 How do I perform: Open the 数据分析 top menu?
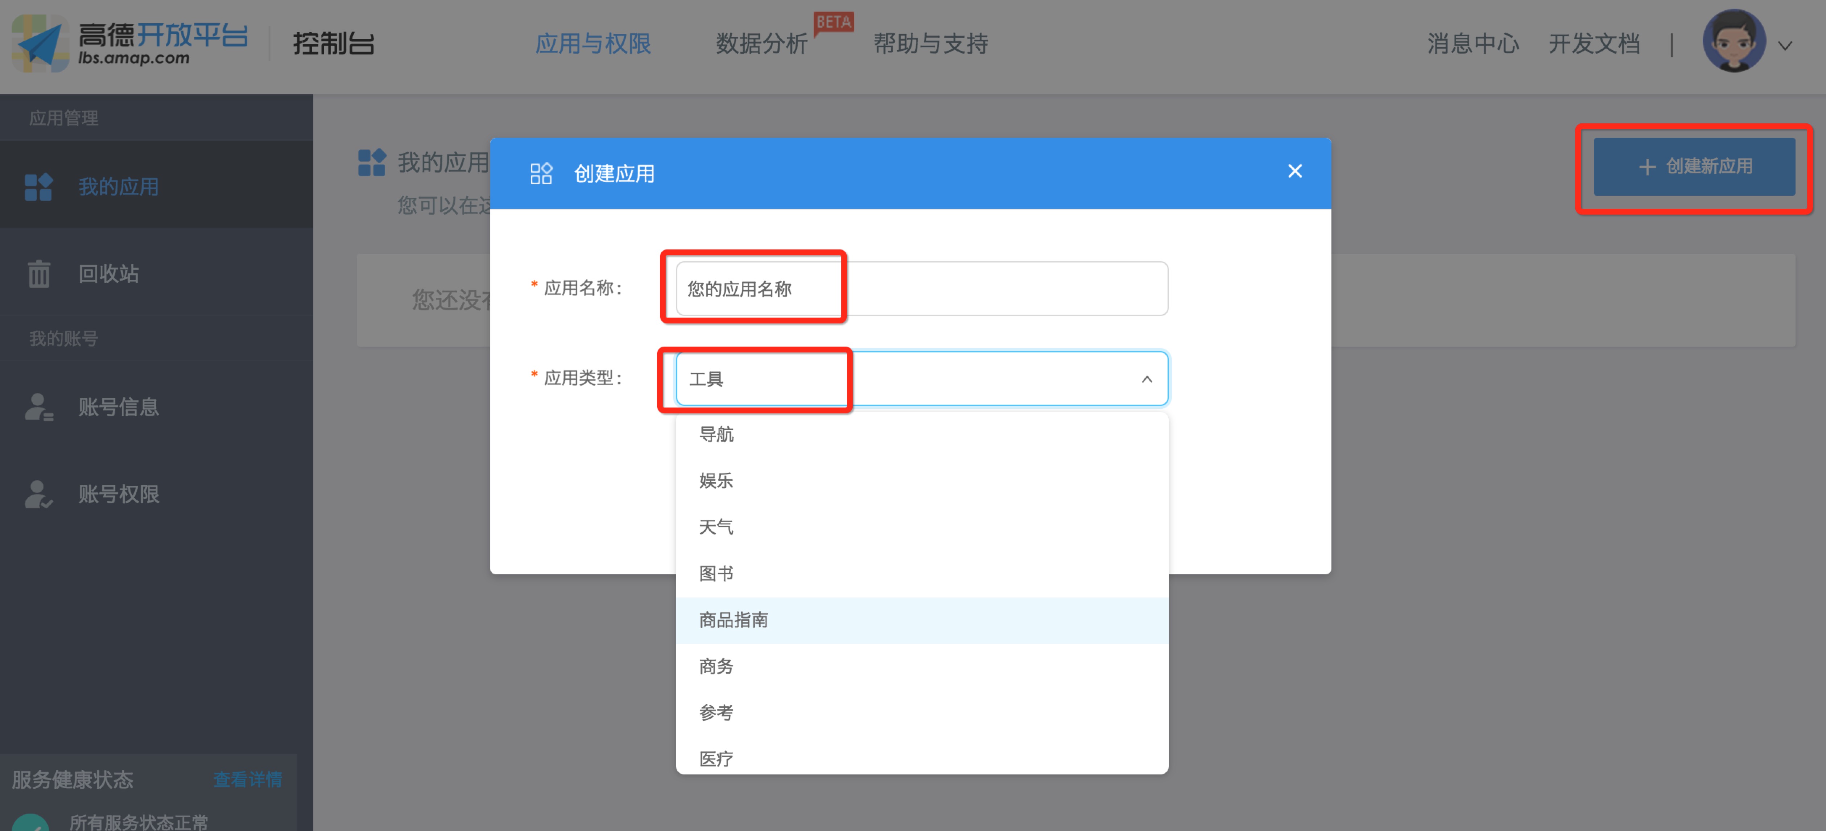(x=761, y=44)
